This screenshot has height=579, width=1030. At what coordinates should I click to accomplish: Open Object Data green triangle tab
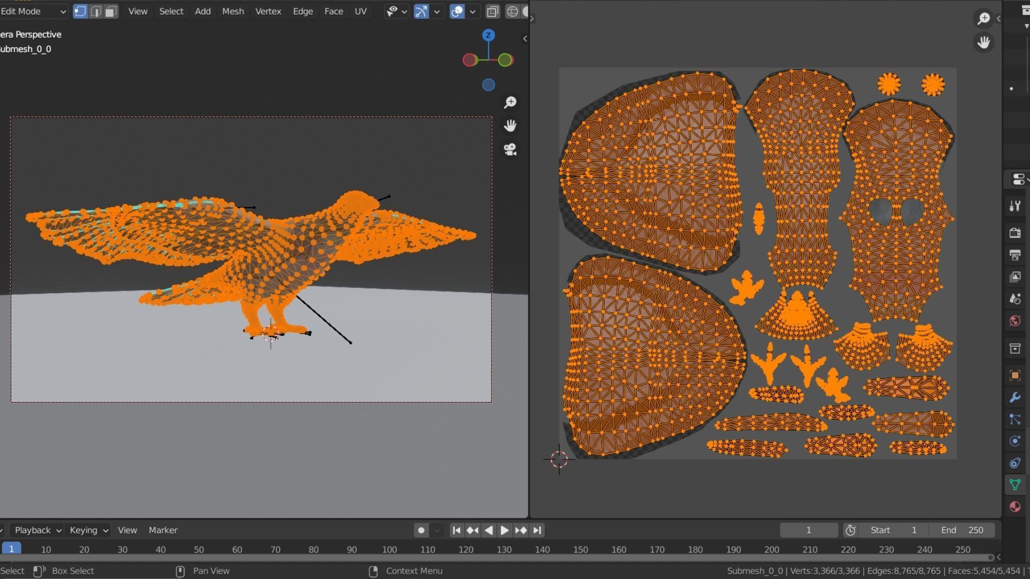1014,485
